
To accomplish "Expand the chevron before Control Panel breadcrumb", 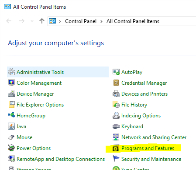I will coord(60,21).
